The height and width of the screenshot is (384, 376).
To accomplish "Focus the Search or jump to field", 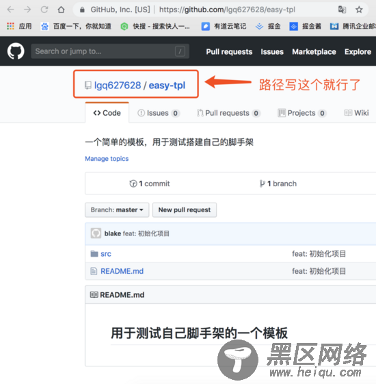I will point(110,51).
